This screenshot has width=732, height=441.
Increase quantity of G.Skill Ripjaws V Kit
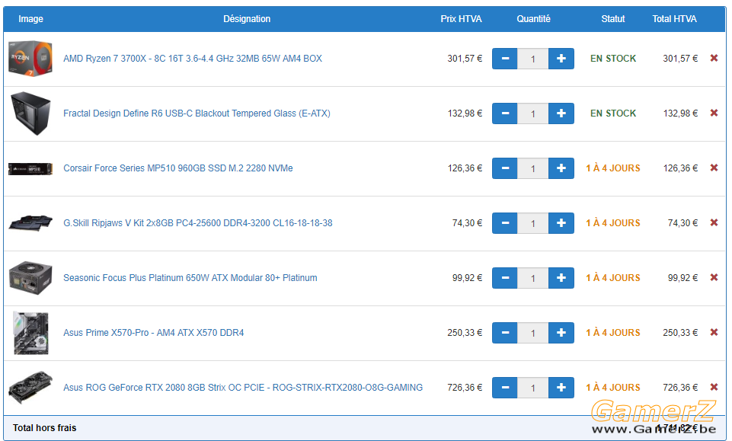pos(561,223)
